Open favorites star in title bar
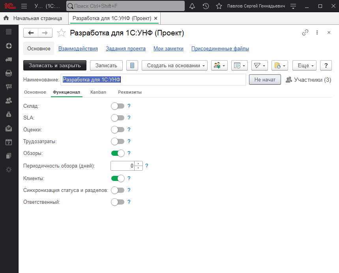 point(219,6)
